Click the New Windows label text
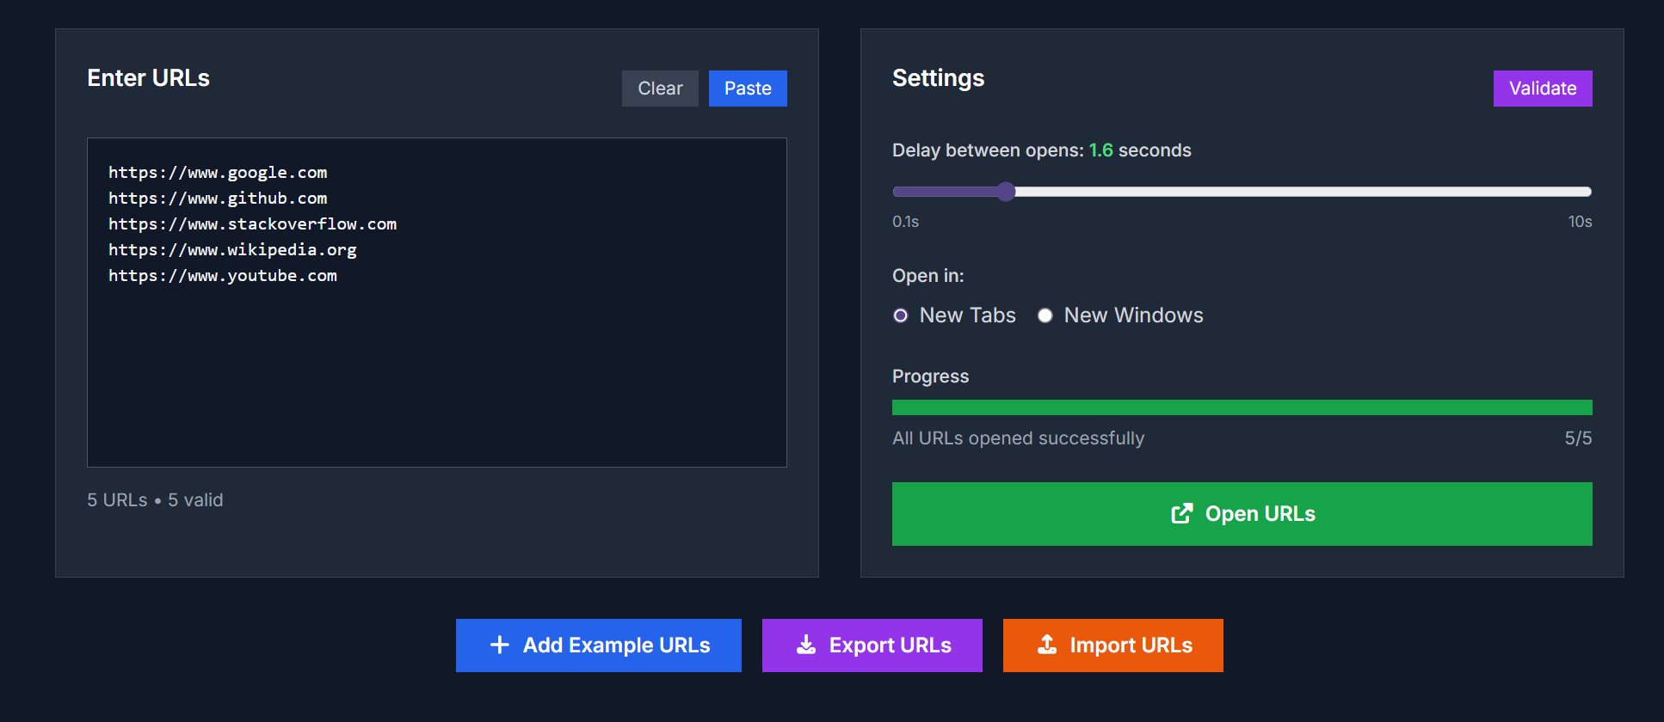Viewport: 1664px width, 722px height. [x=1133, y=315]
